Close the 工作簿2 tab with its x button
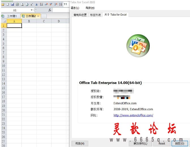The image size is (190, 147). click(38, 16)
